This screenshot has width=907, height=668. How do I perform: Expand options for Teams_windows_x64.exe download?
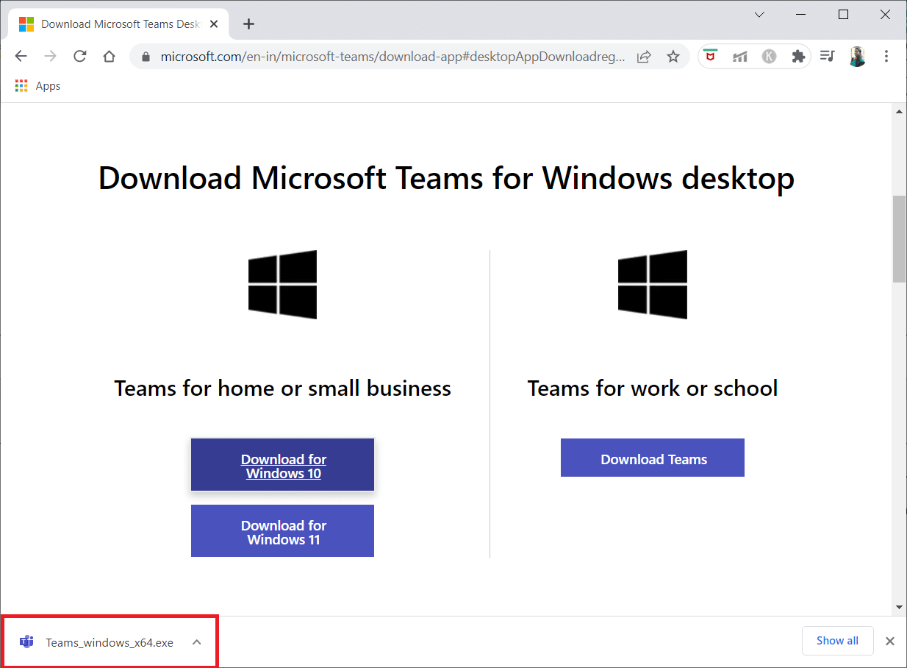196,642
